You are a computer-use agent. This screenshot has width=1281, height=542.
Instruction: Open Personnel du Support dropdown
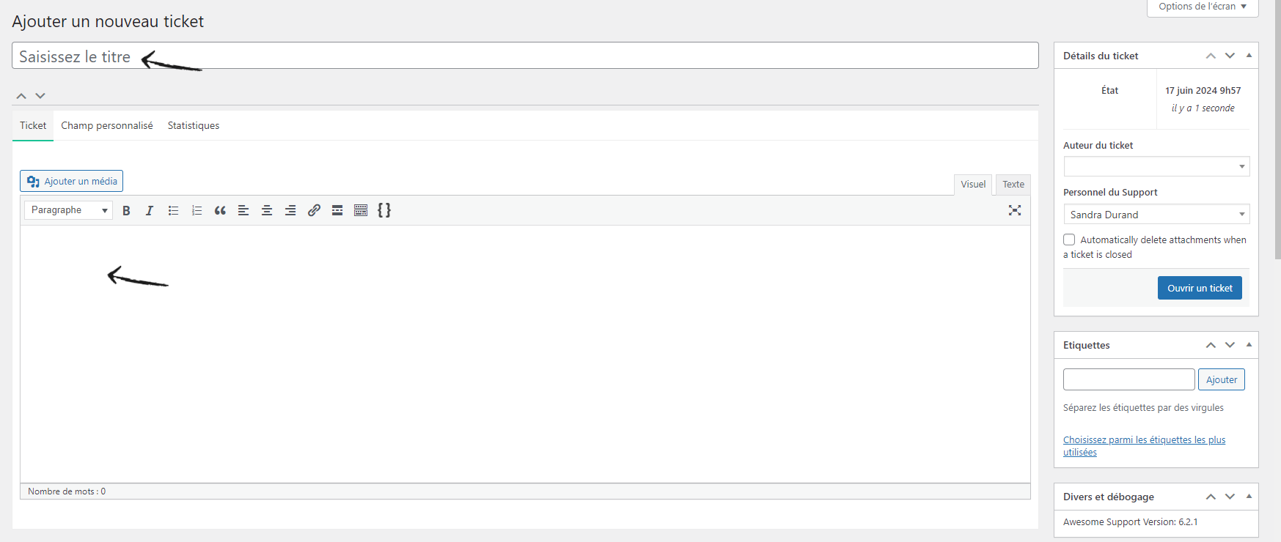tap(1156, 214)
